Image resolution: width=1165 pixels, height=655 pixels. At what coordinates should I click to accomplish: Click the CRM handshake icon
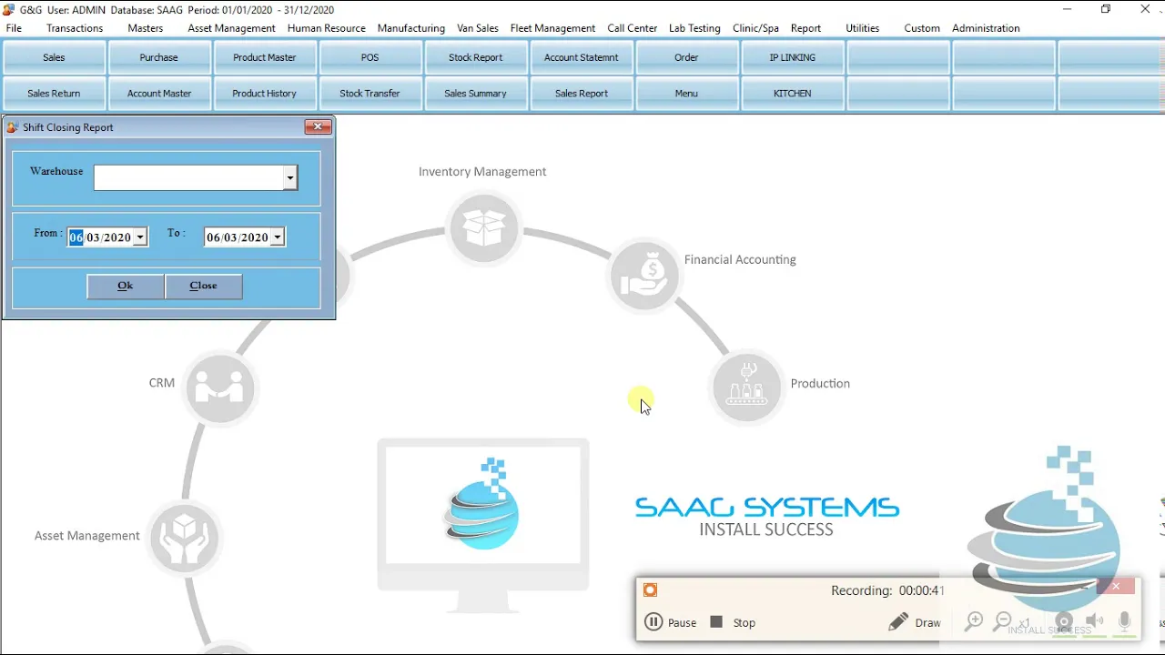point(220,388)
